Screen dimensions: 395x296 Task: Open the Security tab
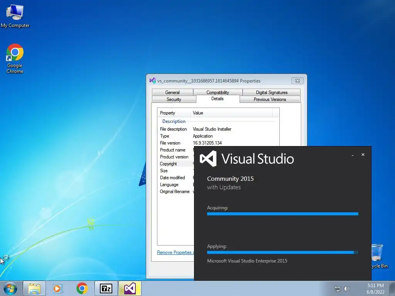click(174, 99)
